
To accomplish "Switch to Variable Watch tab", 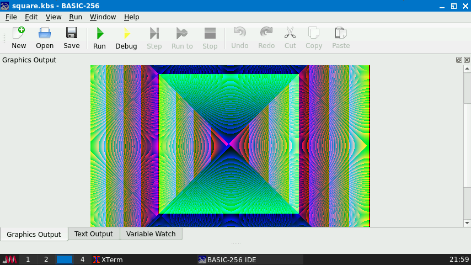I will click(x=151, y=234).
